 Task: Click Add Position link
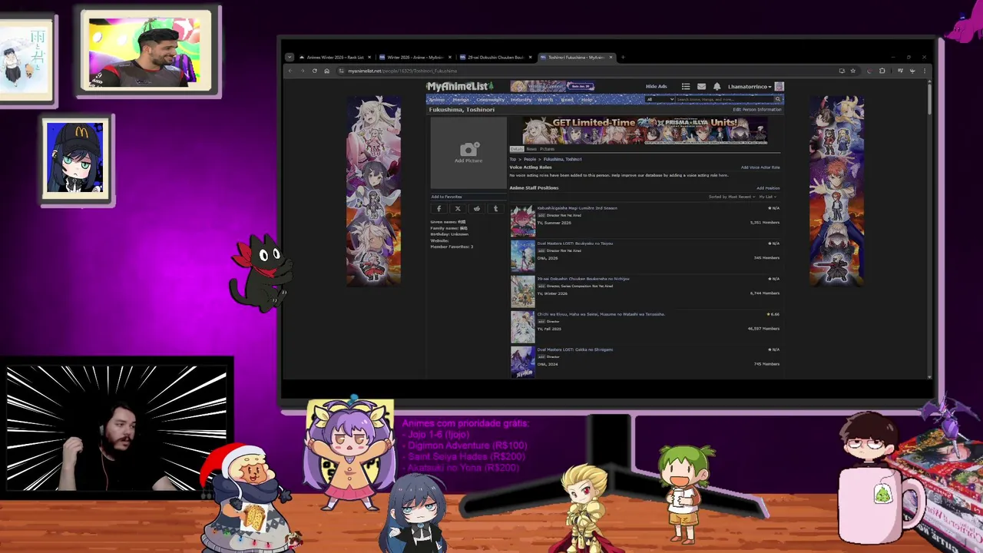[768, 188]
